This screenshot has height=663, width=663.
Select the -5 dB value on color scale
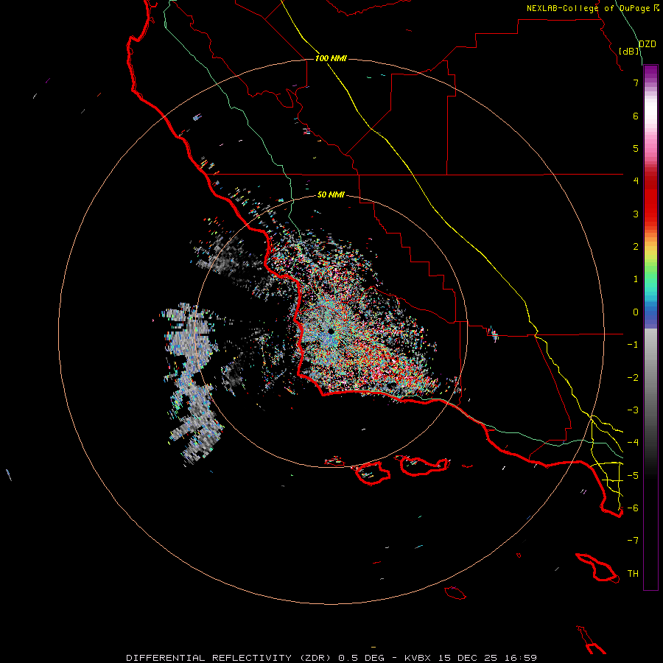633,475
